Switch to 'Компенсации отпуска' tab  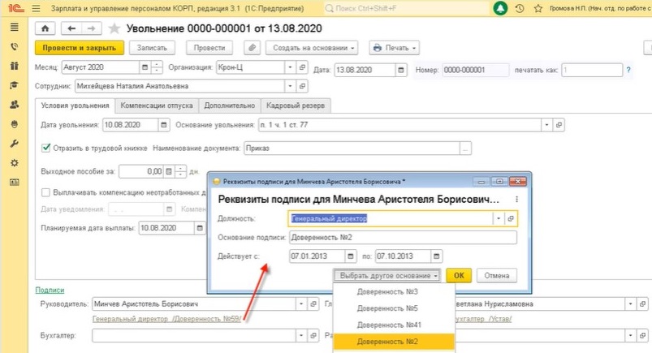coord(156,105)
